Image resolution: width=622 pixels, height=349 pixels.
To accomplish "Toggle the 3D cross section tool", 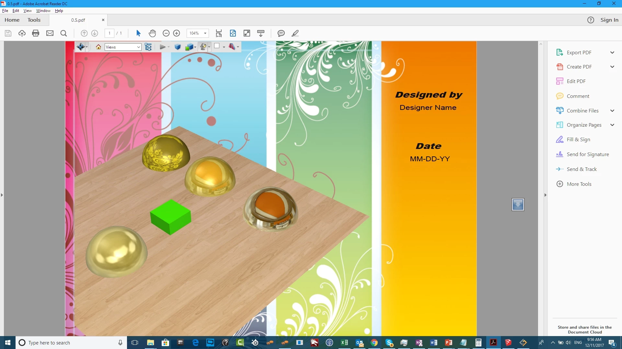I will click(232, 47).
